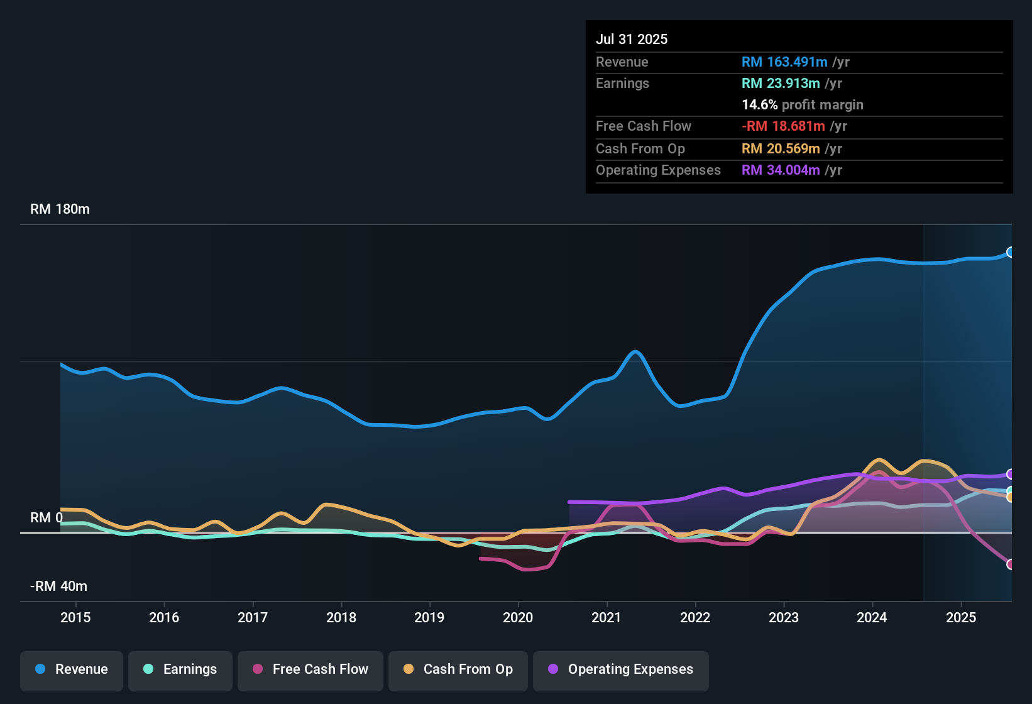Toggle the Cash From Op legend button

click(458, 669)
